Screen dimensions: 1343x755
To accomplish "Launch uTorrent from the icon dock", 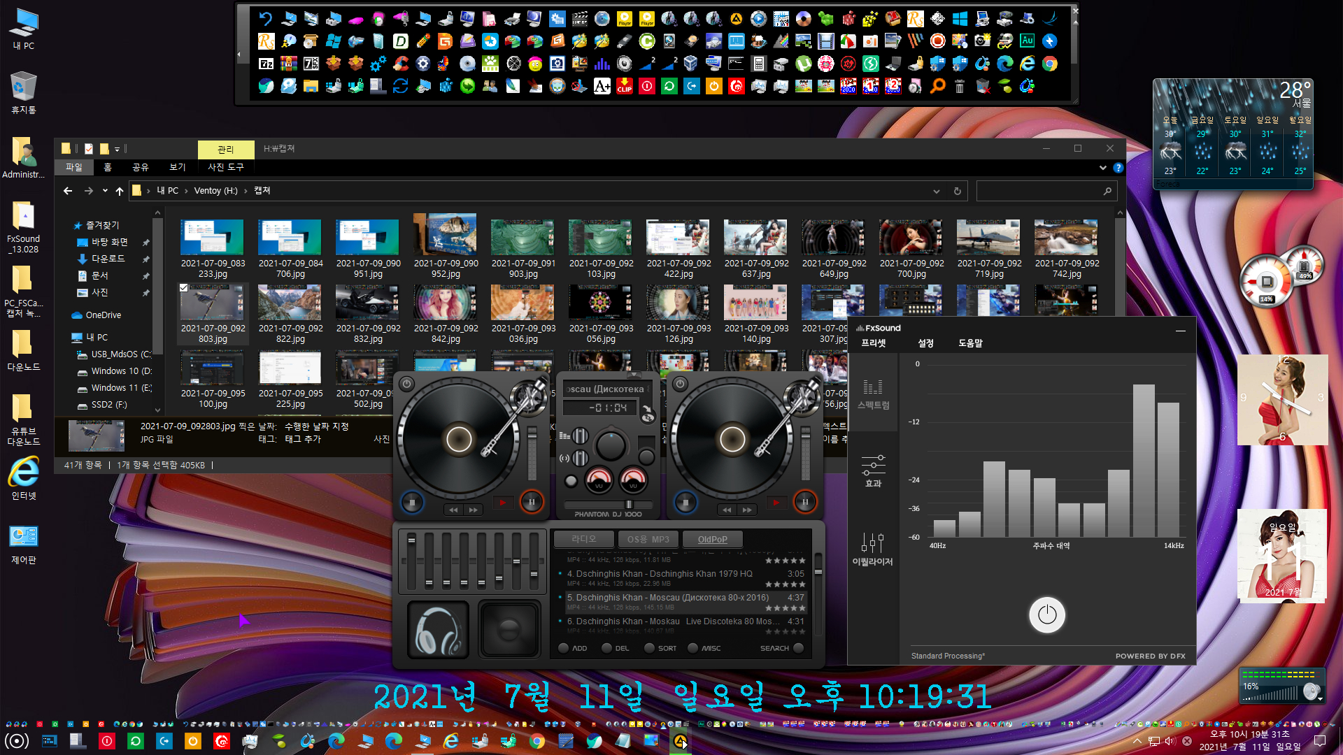I will coord(804,64).
